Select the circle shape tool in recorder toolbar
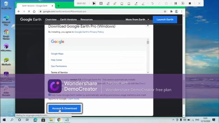This screenshot has height=123, width=219. click(x=122, y=3)
